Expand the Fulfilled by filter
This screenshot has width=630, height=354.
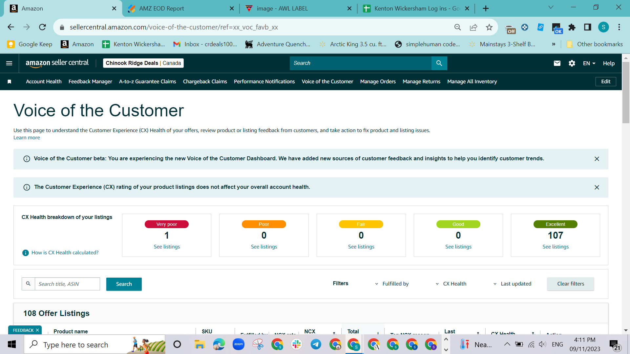392,284
